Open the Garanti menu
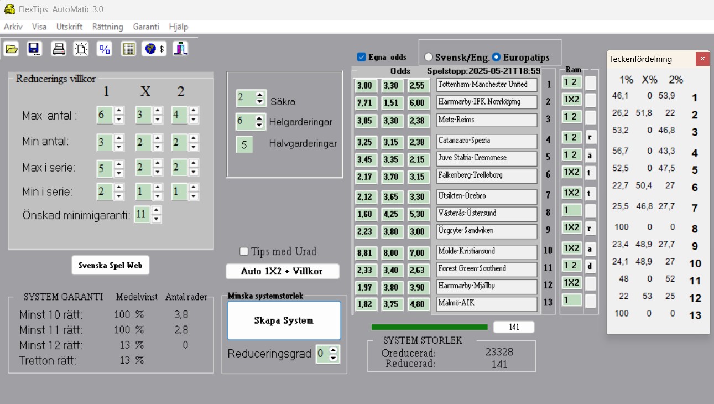Viewport: 714px width, 404px height. 146,27
